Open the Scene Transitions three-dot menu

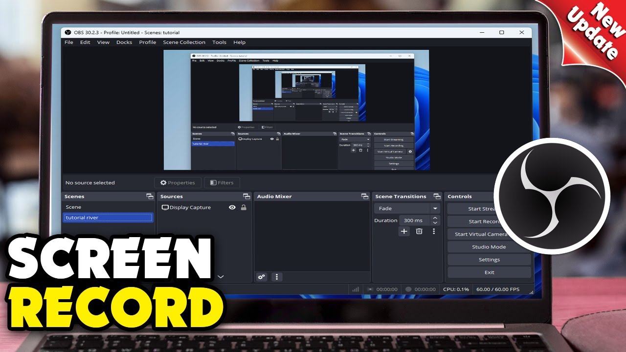coord(434,231)
